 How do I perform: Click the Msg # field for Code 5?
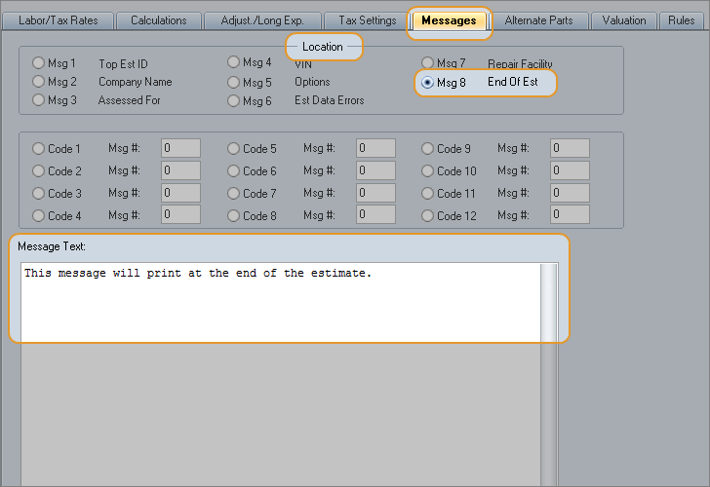coord(375,148)
